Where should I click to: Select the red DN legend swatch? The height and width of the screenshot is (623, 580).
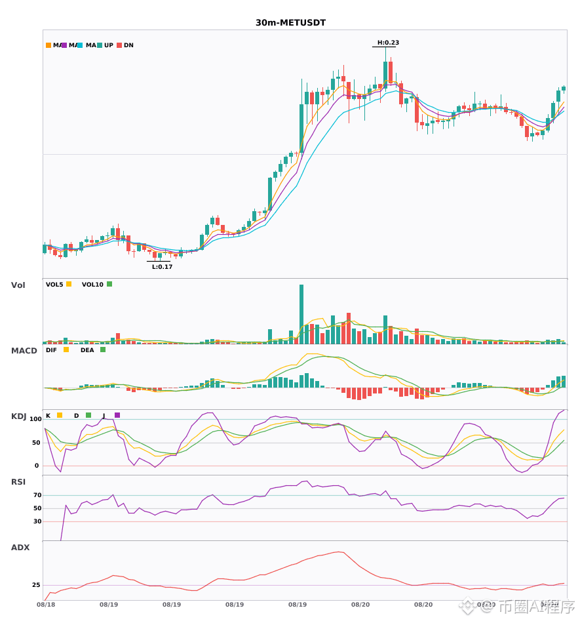[119, 45]
